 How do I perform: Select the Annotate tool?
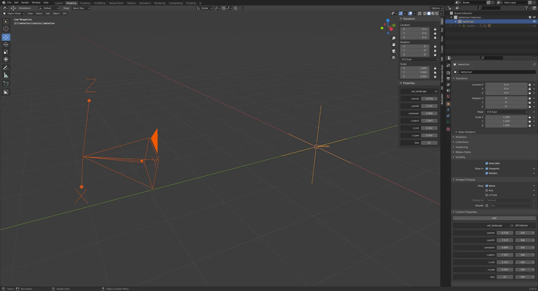click(x=6, y=68)
